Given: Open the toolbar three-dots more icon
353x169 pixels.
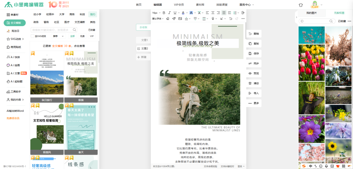Looking at the screenshot, I should [243, 19].
